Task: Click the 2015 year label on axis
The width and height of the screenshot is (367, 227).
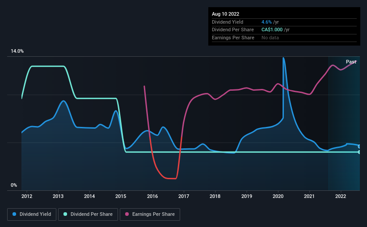Action: 121,196
